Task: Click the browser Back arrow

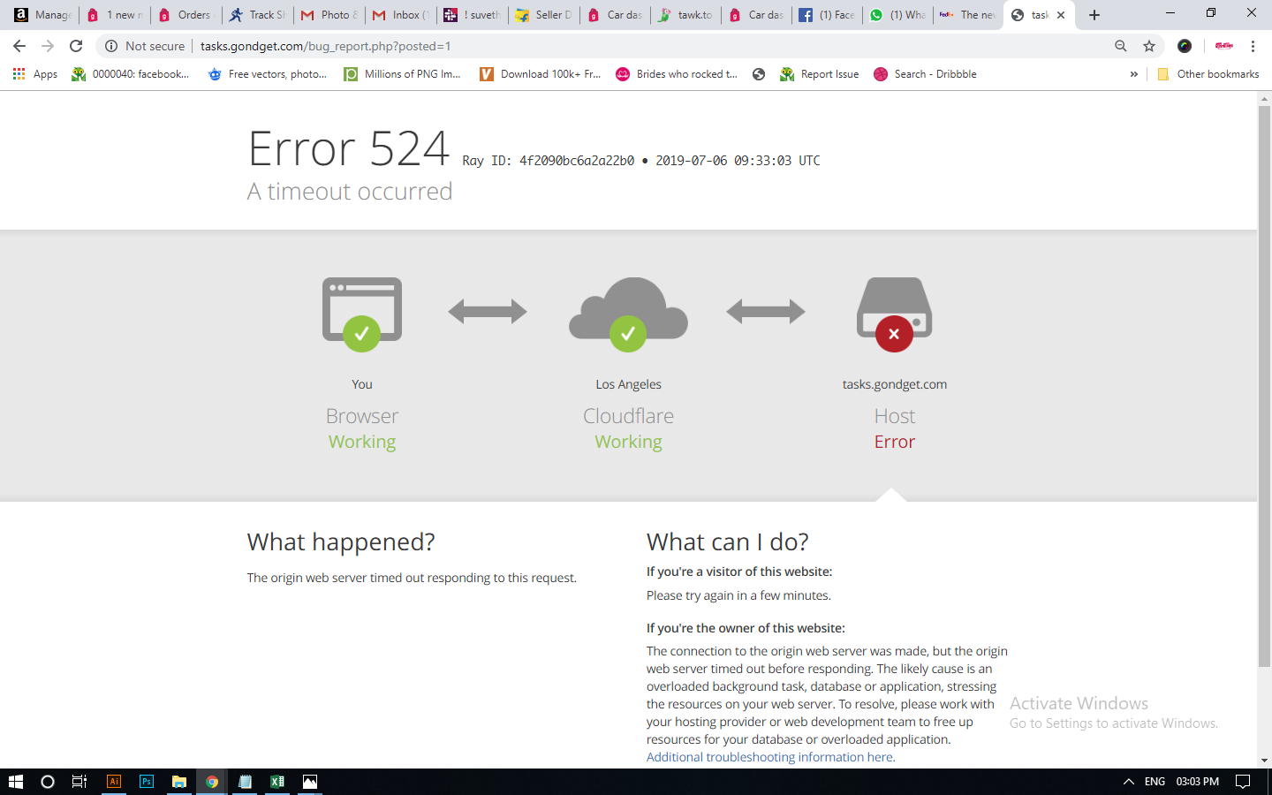Action: (x=19, y=46)
